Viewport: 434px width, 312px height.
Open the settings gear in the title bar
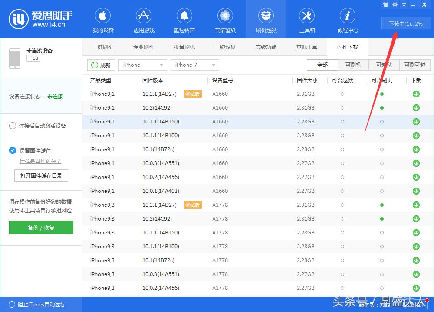(x=395, y=4)
